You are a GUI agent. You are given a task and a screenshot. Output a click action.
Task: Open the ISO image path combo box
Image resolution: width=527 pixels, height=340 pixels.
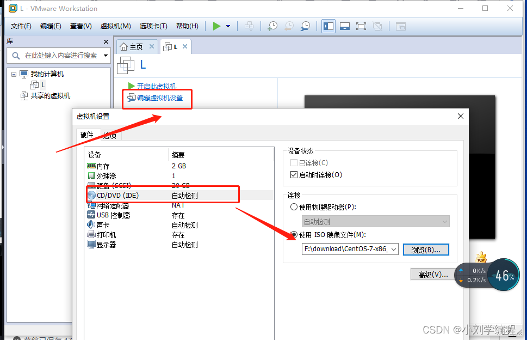350,249
